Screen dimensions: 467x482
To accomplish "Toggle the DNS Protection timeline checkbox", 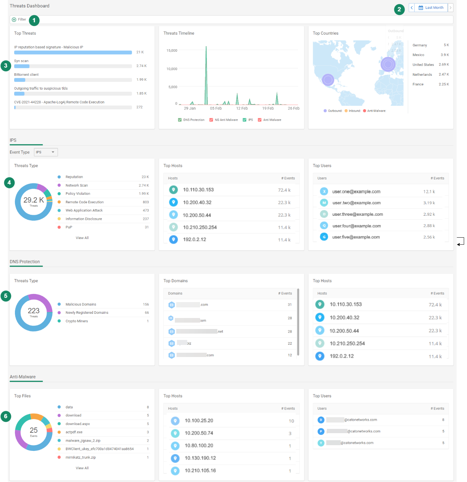I will click(x=180, y=120).
